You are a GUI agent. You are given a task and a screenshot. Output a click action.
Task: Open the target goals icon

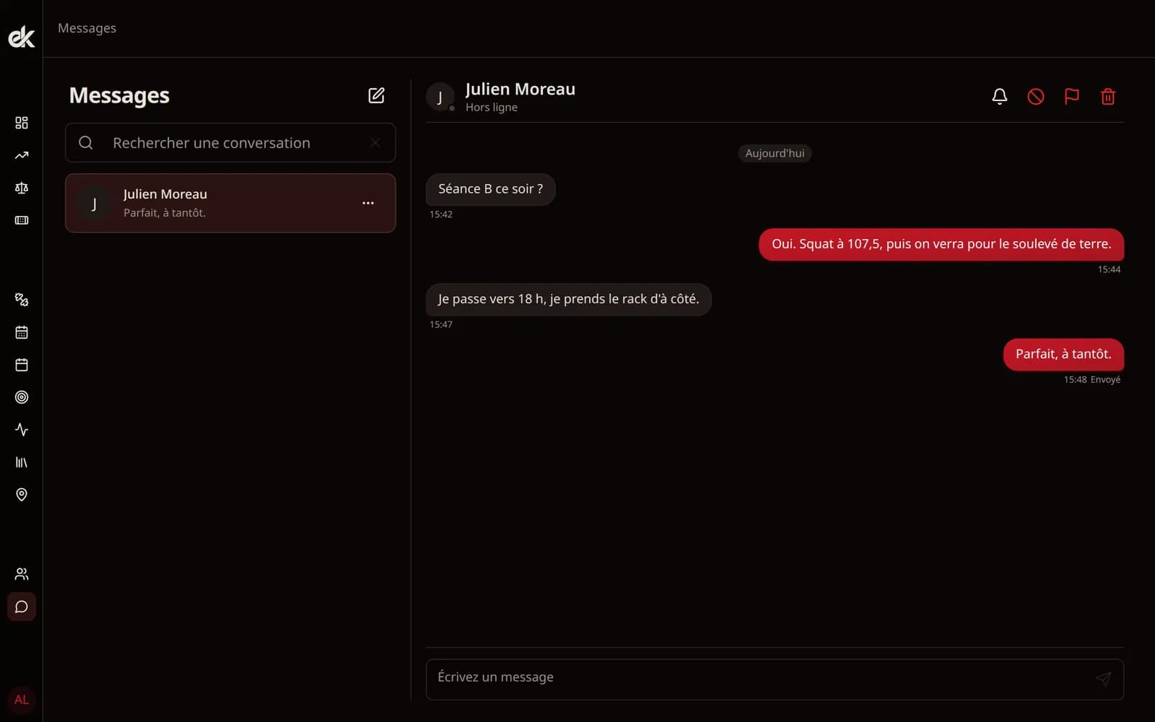[22, 397]
